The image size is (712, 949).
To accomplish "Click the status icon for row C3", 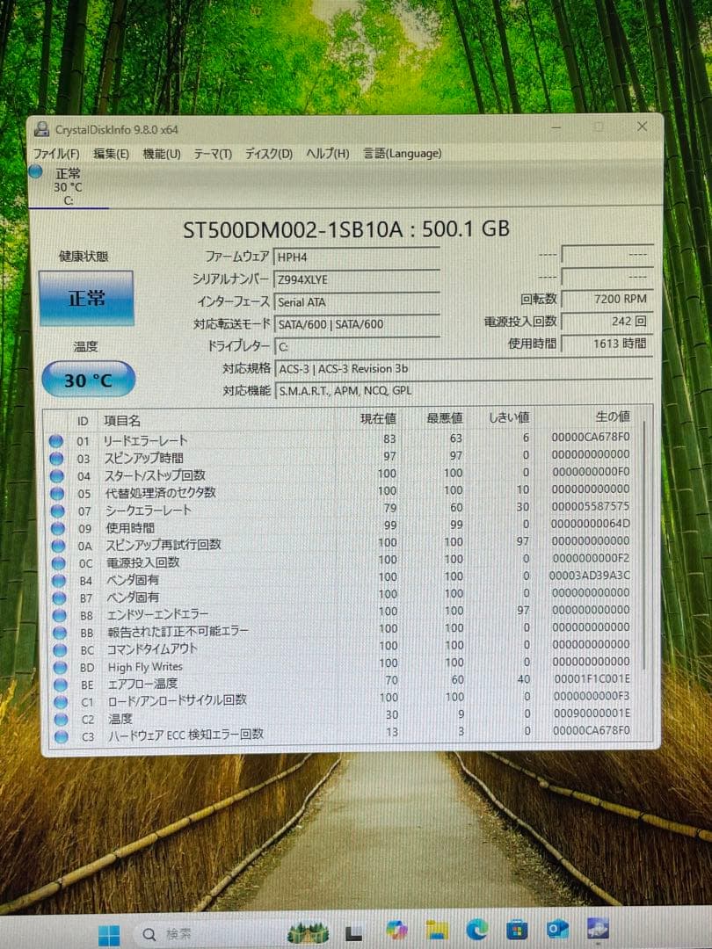I will point(62,736).
